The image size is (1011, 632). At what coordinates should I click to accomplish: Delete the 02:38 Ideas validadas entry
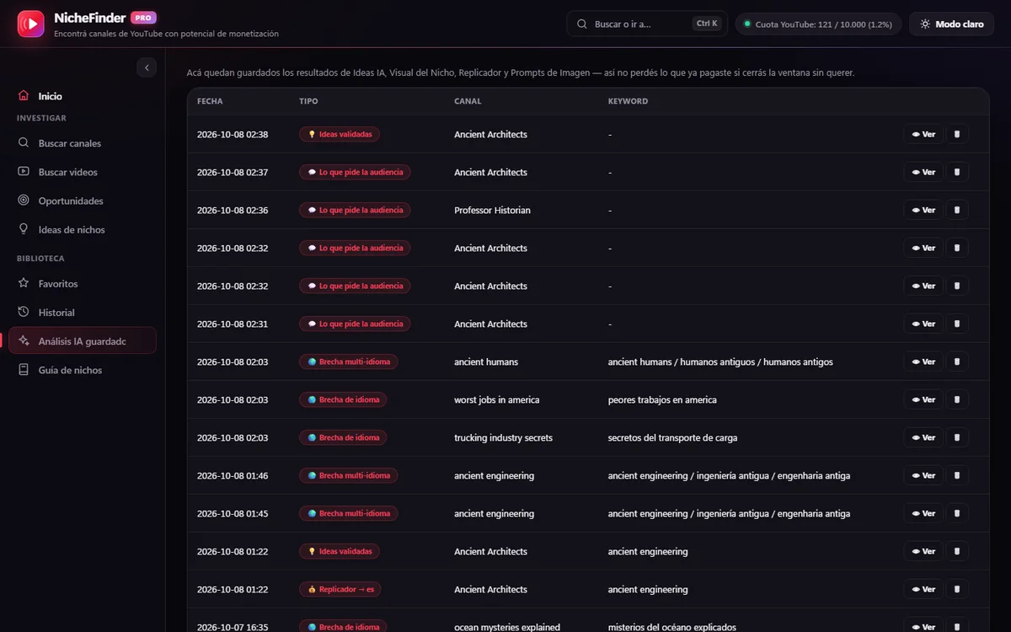956,134
